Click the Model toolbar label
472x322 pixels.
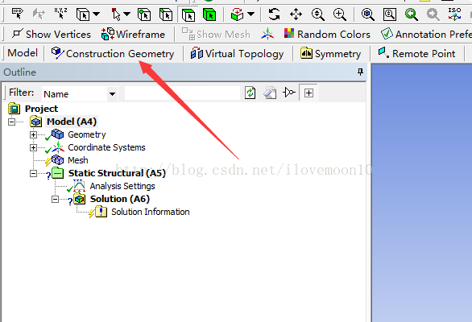23,53
